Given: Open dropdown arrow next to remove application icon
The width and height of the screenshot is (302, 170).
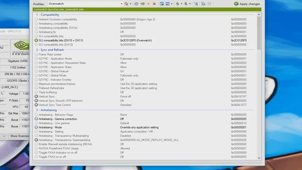Looking at the screenshot, I should pyautogui.click(x=172, y=4).
